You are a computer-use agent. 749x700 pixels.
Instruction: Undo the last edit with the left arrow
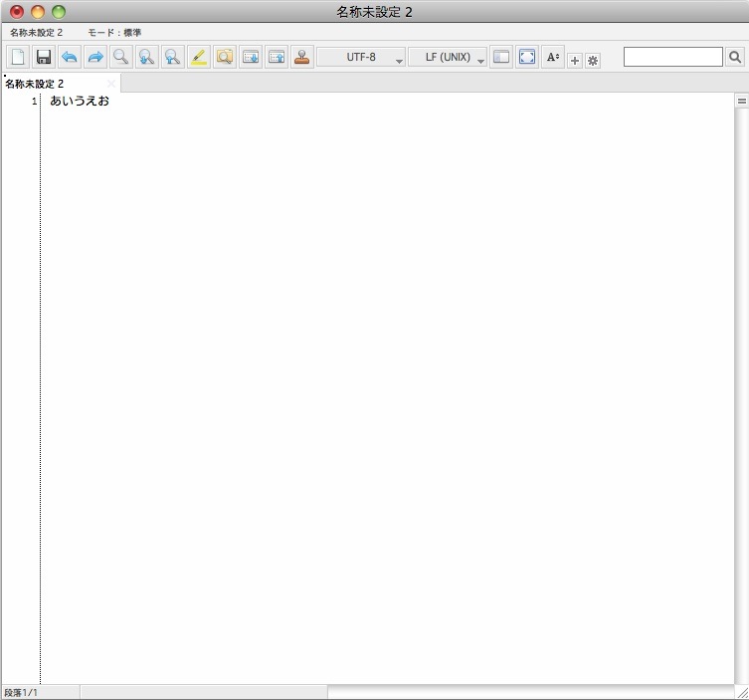click(70, 58)
